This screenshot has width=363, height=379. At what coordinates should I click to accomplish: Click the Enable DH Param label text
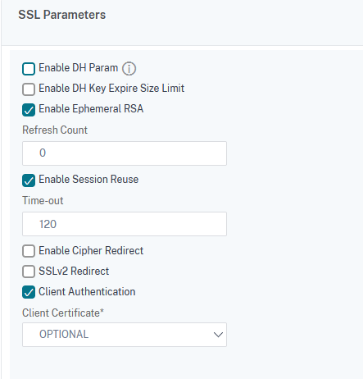(79, 68)
